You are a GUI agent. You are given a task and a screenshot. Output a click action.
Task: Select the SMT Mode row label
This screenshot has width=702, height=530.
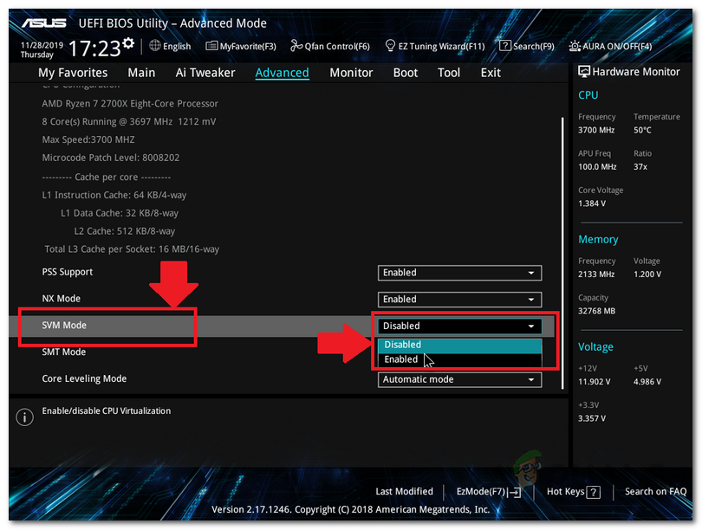click(63, 352)
